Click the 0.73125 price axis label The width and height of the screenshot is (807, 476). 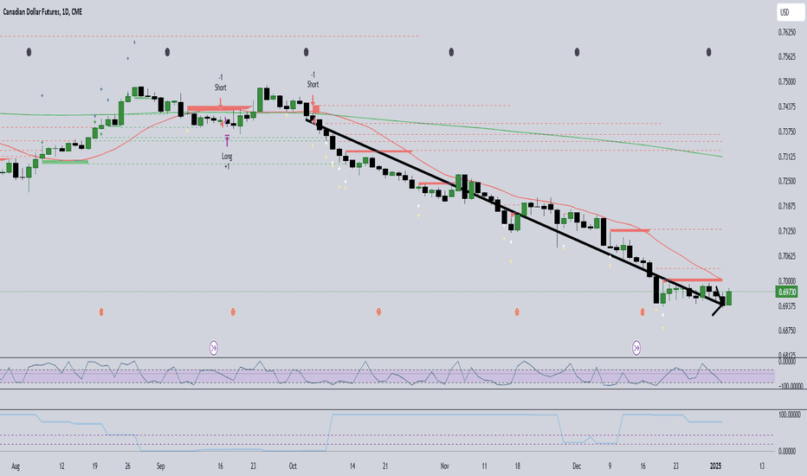pos(787,157)
